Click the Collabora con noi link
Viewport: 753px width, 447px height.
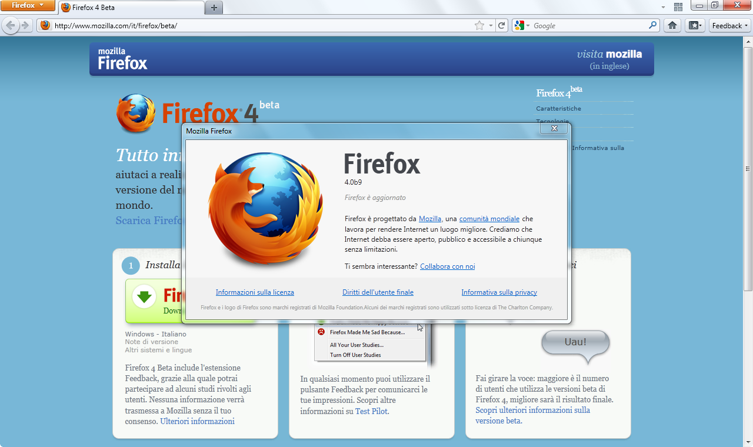pyautogui.click(x=448, y=266)
